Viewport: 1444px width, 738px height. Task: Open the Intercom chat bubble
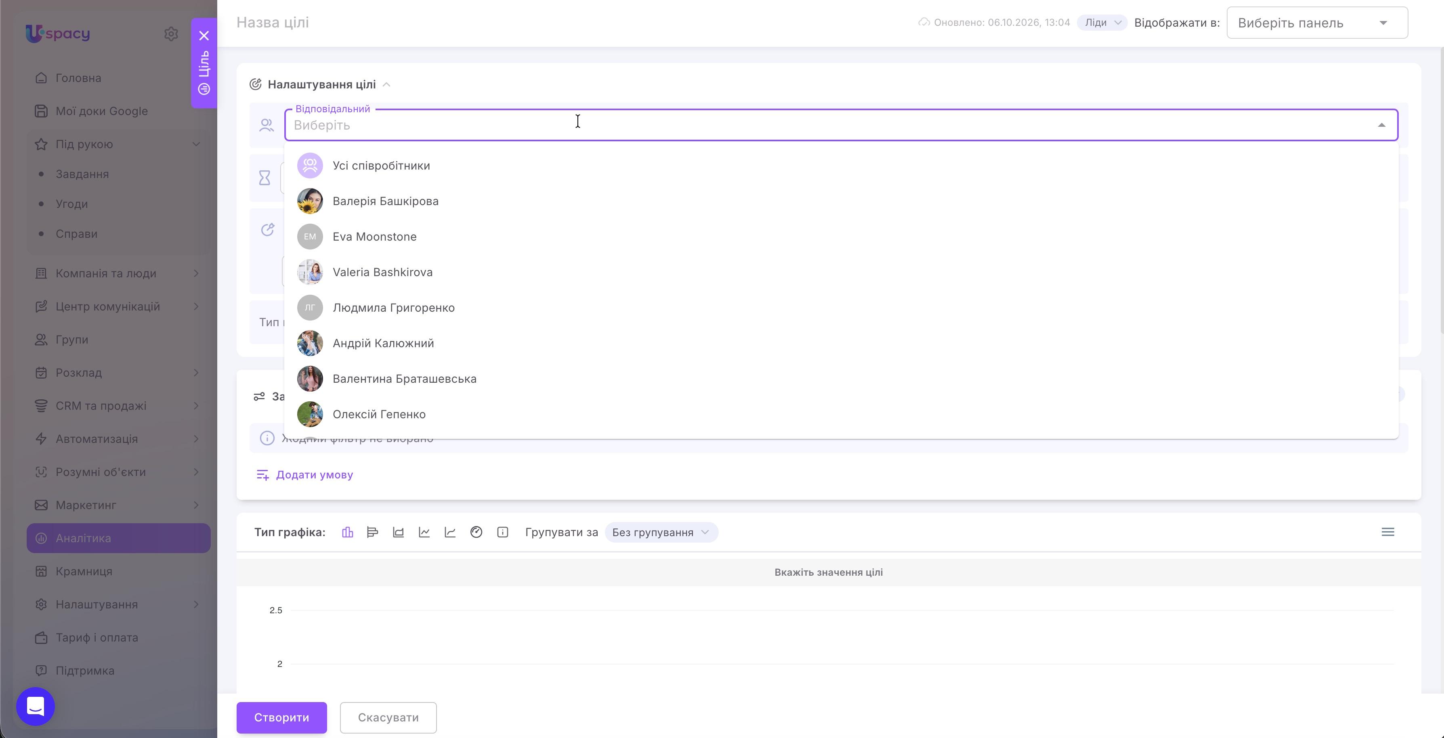(35, 706)
